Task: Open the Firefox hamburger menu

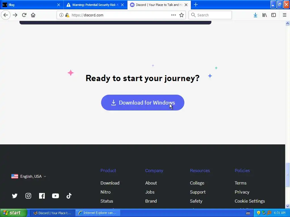Action: [284, 15]
